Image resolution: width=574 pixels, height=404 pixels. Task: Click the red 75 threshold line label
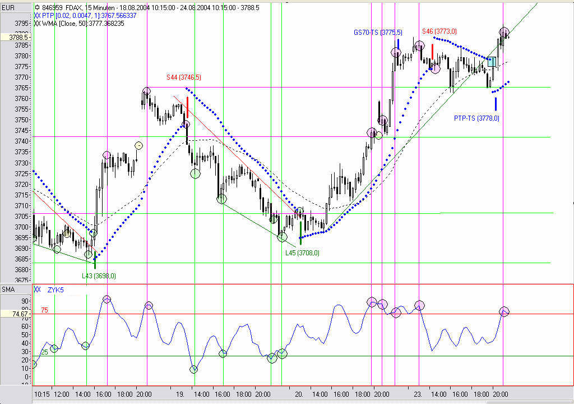click(x=44, y=310)
